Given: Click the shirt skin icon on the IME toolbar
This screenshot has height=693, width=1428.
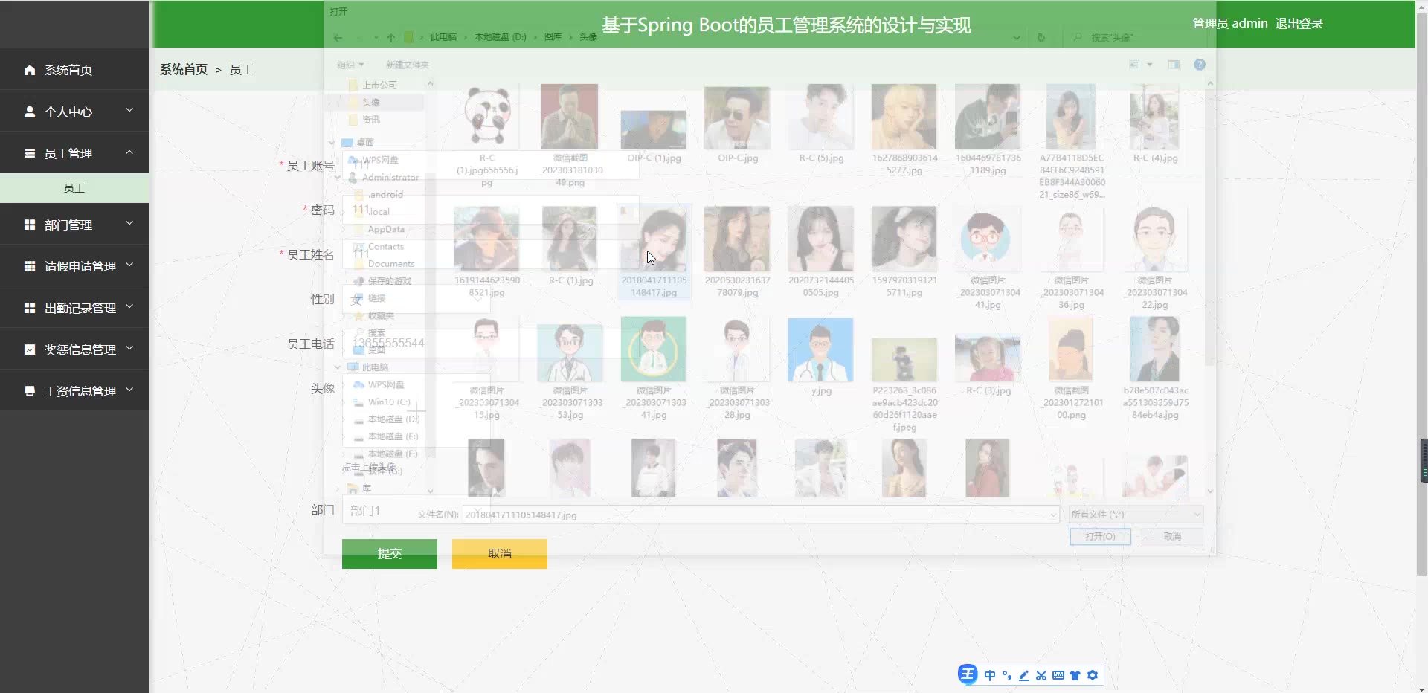Looking at the screenshot, I should 1075,675.
